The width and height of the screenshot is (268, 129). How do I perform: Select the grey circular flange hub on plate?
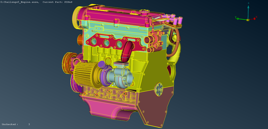click(x=158, y=89)
